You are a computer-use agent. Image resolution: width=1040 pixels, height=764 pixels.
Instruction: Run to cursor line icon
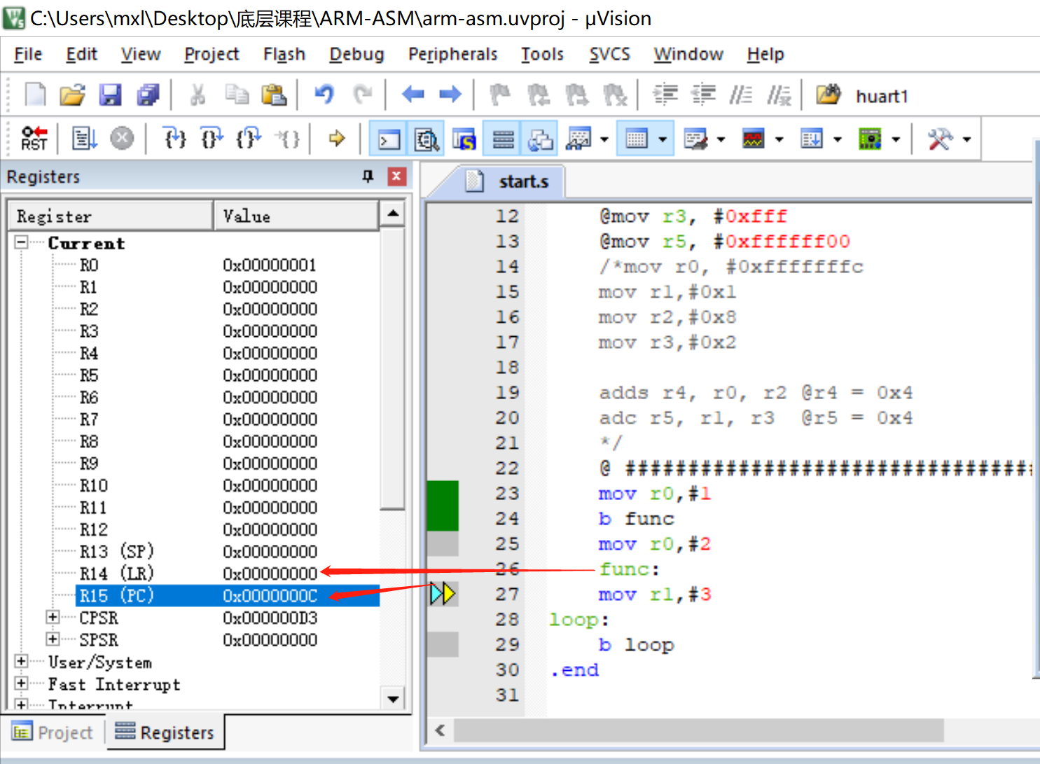(287, 139)
